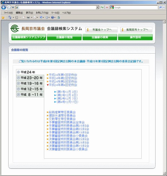Image resolution: width=167 pixels, height=176 pixels.
Task: Open search provider options dropdown arrow
Action: (x=164, y=8)
